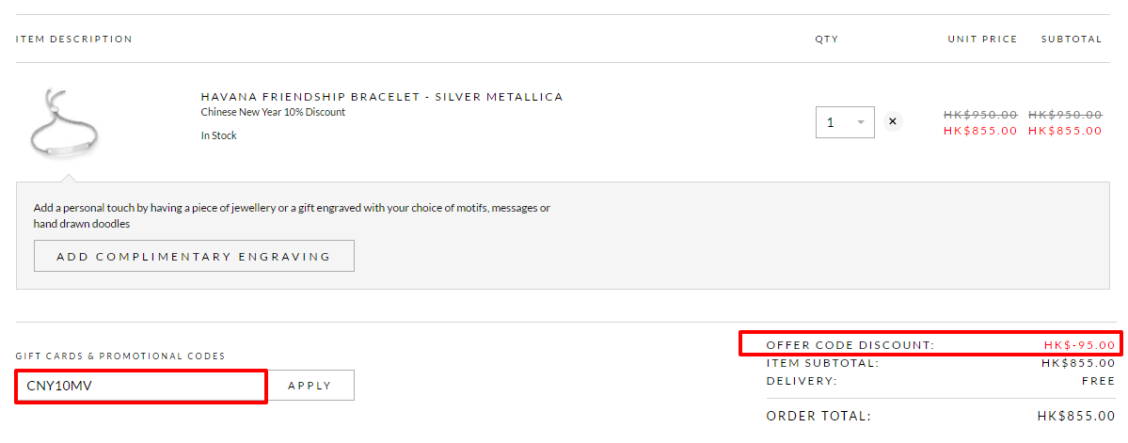Click the Delivery FREE value
1128x443 pixels.
[1099, 381]
